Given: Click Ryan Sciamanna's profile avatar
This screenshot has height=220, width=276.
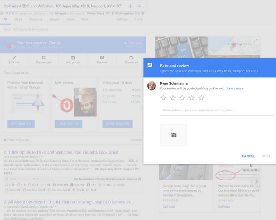Looking at the screenshot, I should [152, 86].
